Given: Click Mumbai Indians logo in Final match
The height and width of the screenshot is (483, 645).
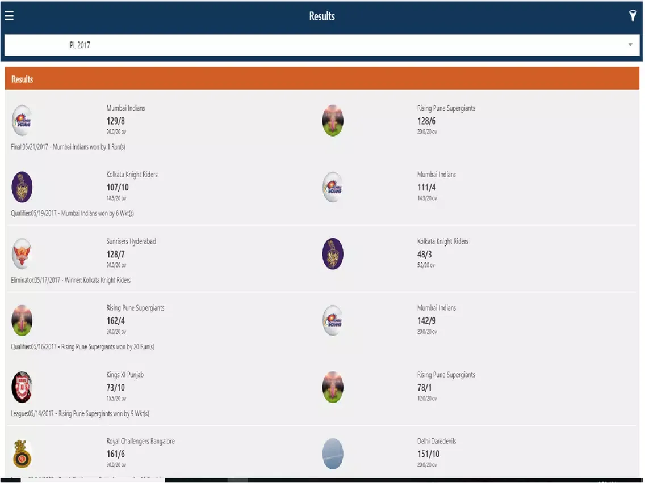Looking at the screenshot, I should 22,120.
